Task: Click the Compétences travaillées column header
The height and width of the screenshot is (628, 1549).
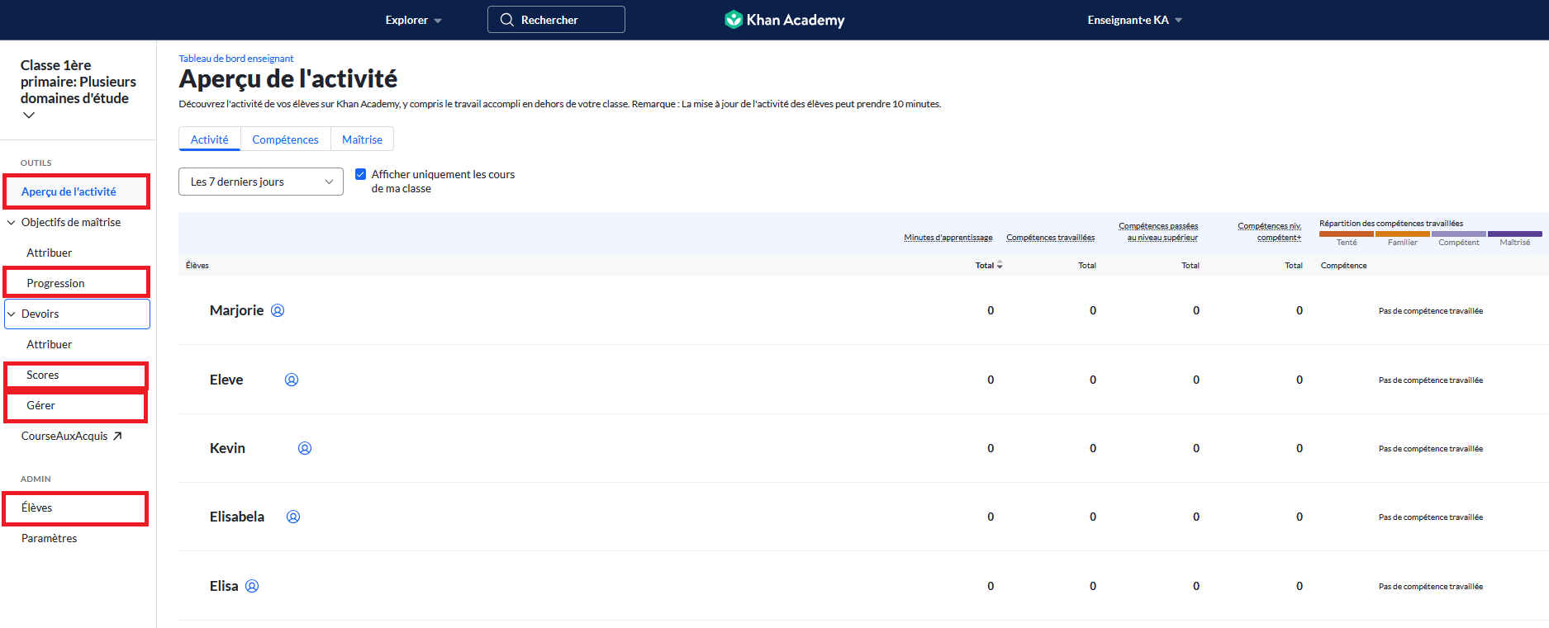Action: (1051, 238)
